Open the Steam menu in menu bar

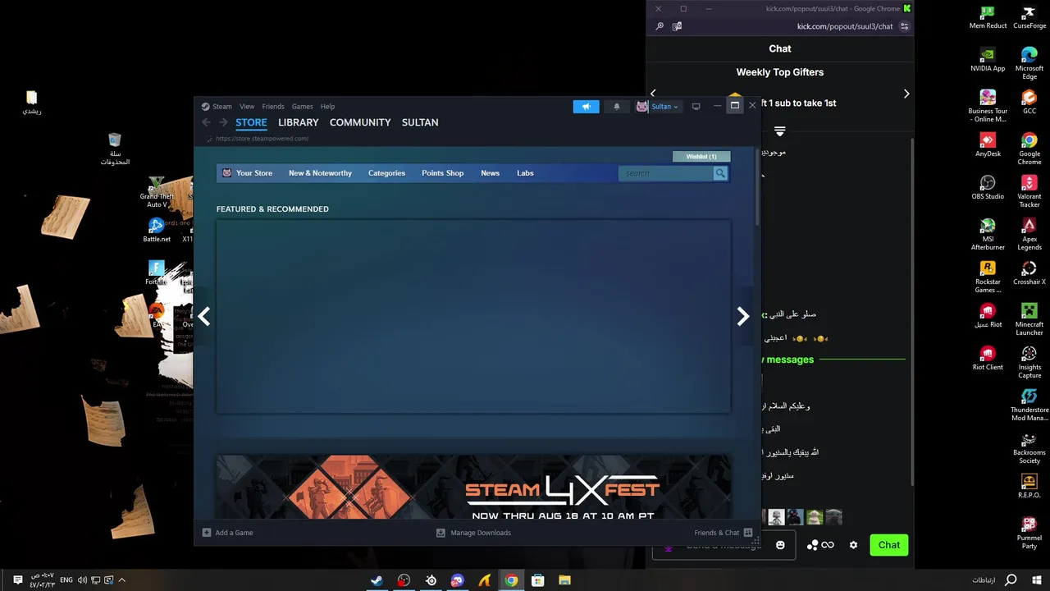click(221, 107)
